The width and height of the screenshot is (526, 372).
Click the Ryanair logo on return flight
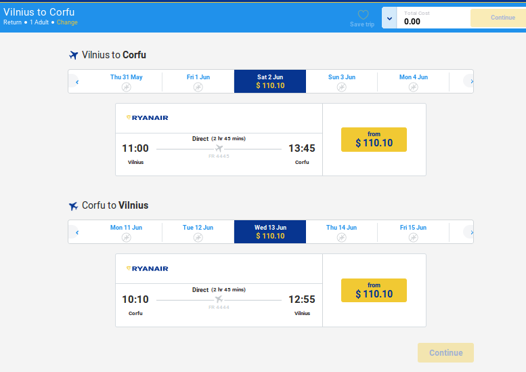point(148,268)
